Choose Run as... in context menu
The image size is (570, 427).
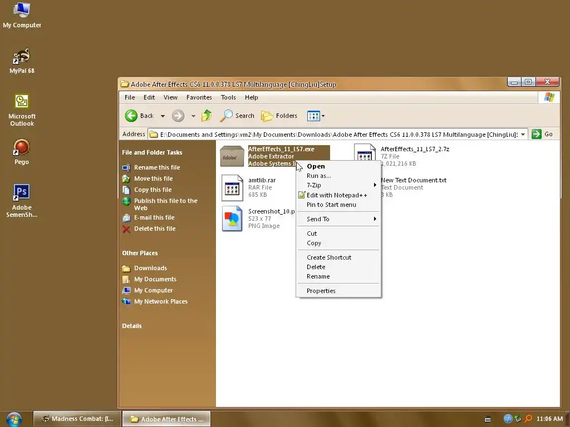[338, 176]
